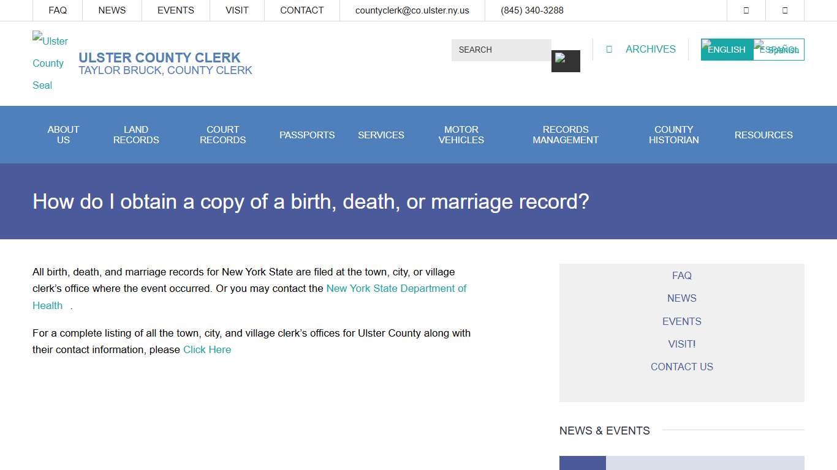Select FAQ in the top menu bar
This screenshot has width=837, height=470.
tap(58, 10)
